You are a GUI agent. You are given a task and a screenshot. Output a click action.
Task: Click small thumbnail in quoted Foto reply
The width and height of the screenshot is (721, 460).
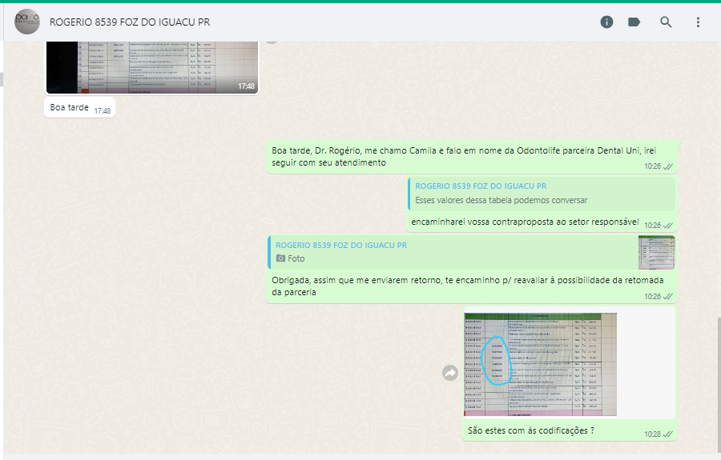pos(656,252)
